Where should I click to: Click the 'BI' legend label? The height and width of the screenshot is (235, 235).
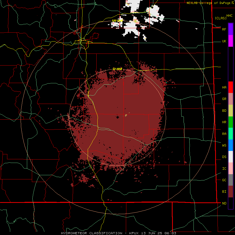point(224,192)
